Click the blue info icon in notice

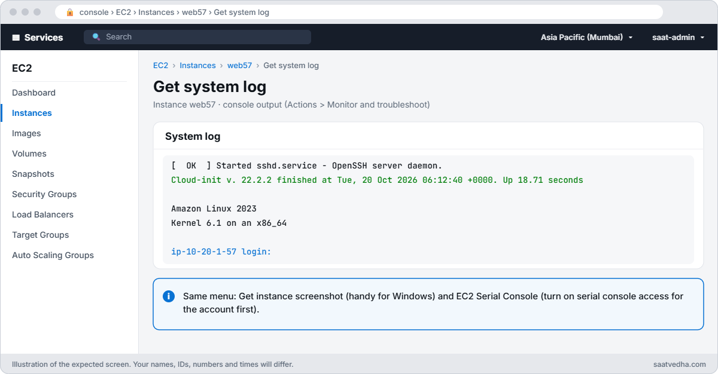pos(169,296)
